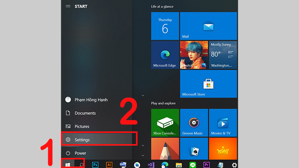Open Visual Studio from the taskbar
This screenshot has width=299, height=168.
(151, 165)
